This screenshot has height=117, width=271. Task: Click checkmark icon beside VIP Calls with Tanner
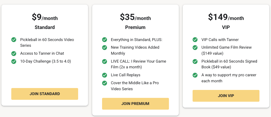[195, 40]
